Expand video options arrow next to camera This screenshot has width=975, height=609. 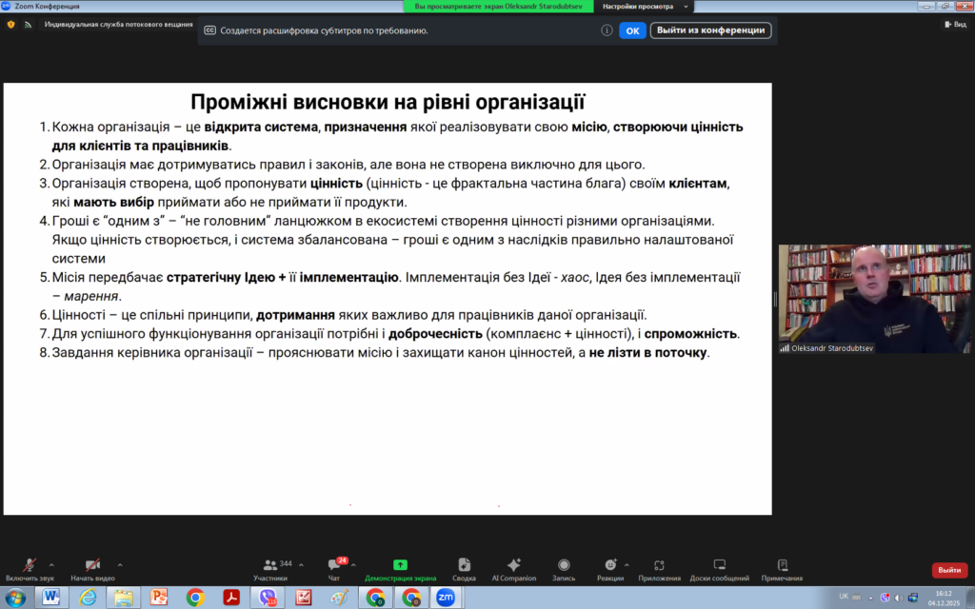pos(119,564)
